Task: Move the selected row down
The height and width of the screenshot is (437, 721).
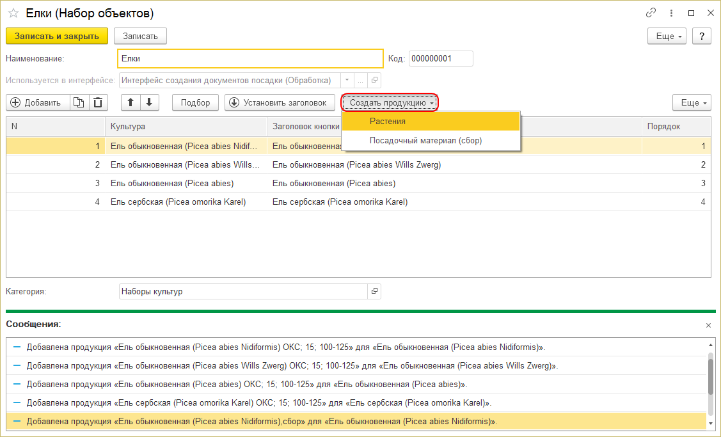Action: click(x=149, y=102)
